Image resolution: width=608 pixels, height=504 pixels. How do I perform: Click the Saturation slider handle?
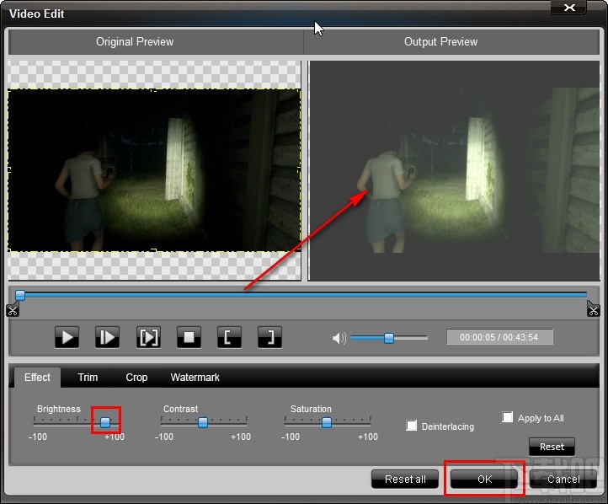327,422
